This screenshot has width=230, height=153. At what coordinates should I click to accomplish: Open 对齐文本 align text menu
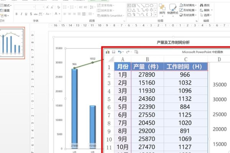[106, 10]
